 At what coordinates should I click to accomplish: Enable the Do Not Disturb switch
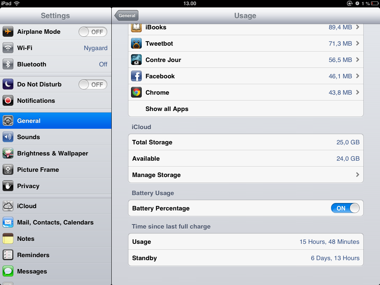tap(93, 84)
